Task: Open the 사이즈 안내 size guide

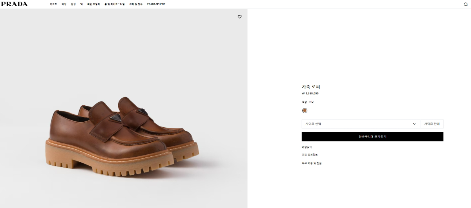Action: 432,124
